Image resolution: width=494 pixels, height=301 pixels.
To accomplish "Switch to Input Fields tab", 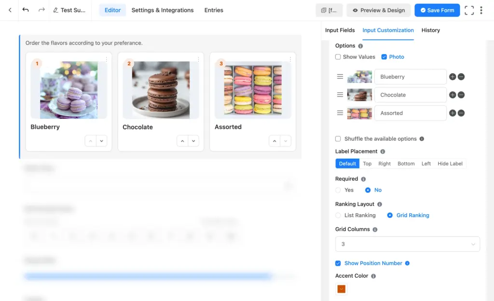I will click(340, 30).
